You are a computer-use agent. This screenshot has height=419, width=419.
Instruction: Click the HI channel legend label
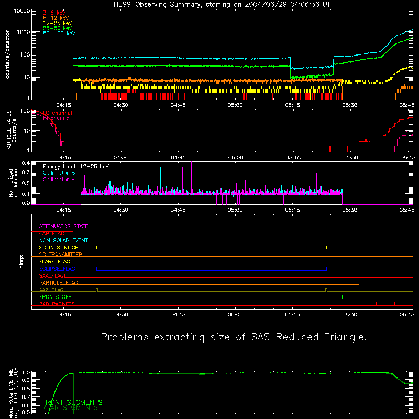57,118
